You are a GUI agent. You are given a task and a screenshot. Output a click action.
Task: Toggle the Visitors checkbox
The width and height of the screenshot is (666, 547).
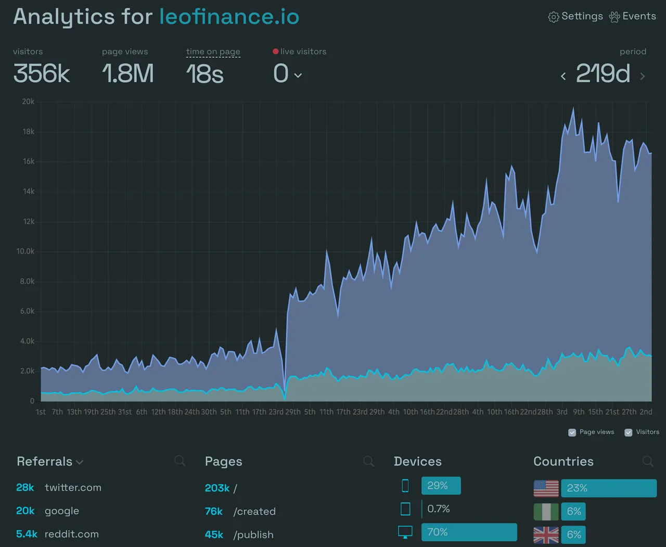pos(629,432)
